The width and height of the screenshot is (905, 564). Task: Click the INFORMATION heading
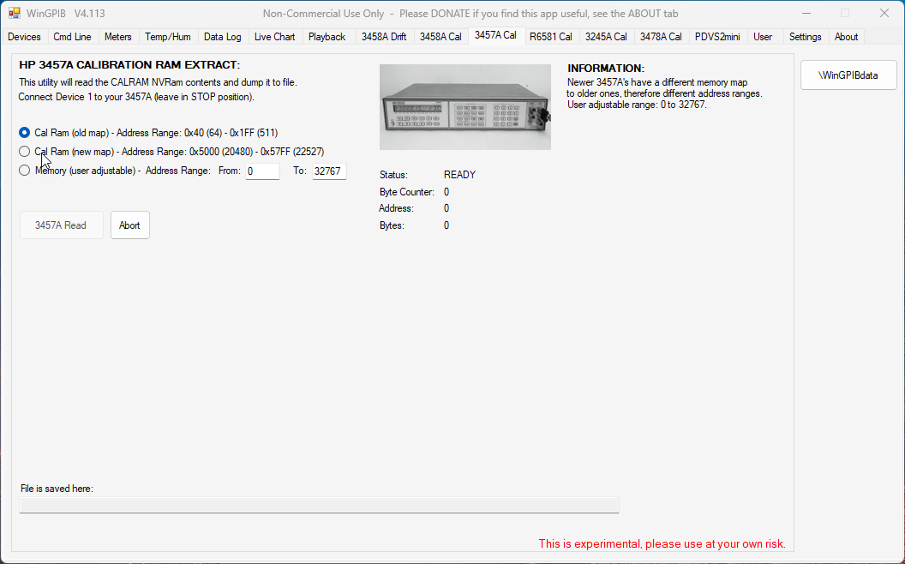click(x=606, y=68)
